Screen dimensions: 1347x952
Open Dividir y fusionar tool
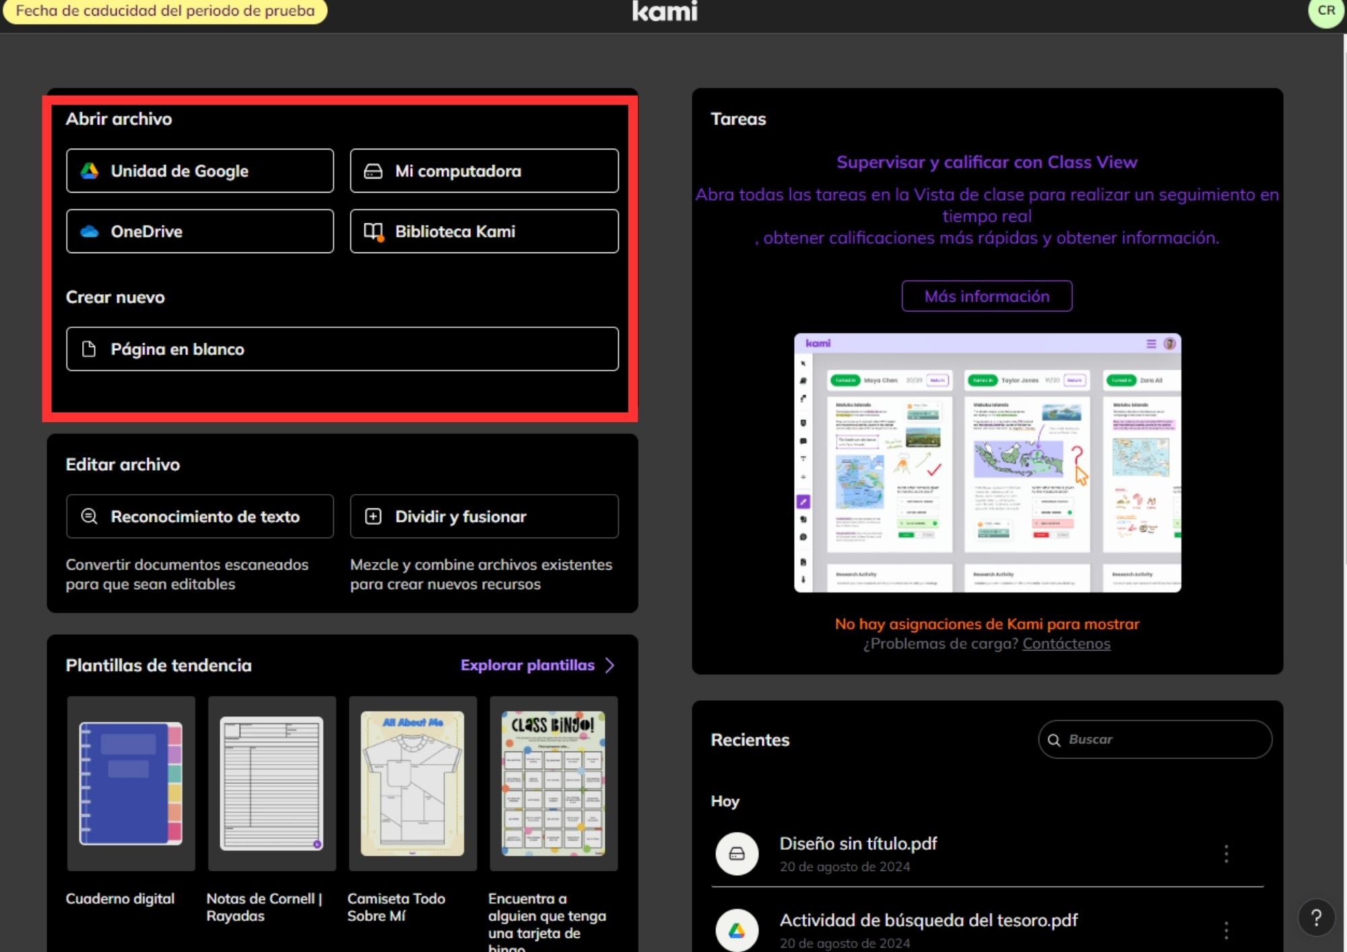[x=484, y=516]
